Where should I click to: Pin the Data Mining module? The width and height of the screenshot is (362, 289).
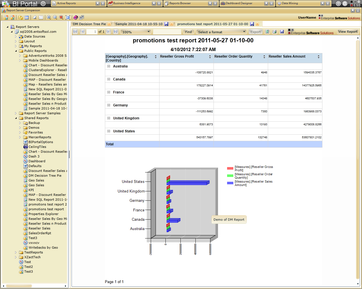(x=322, y=3)
